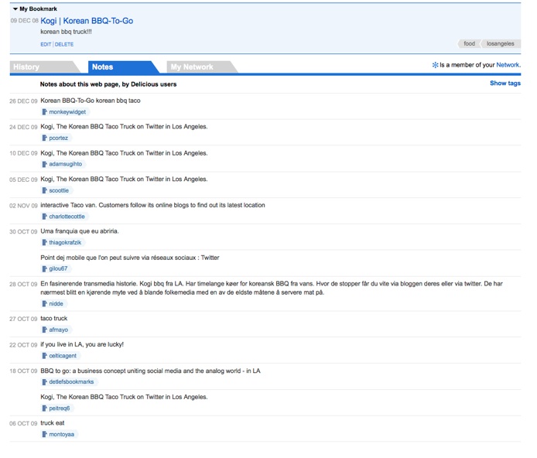This screenshot has height=458, width=537.
Task: Click the 'Notes about this web page' heading
Action: point(108,84)
